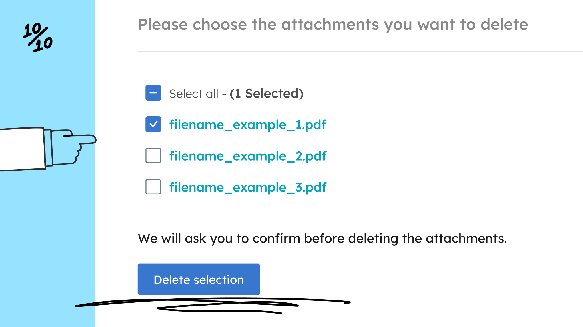The image size is (583, 327).
Task: Toggle the Select all checkbox
Action: click(x=153, y=93)
